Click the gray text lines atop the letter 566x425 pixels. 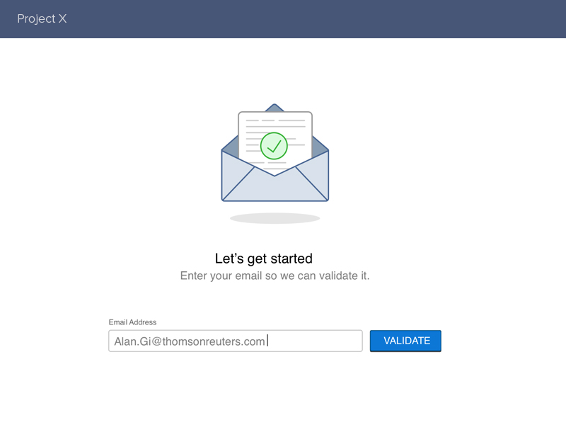coord(276,120)
